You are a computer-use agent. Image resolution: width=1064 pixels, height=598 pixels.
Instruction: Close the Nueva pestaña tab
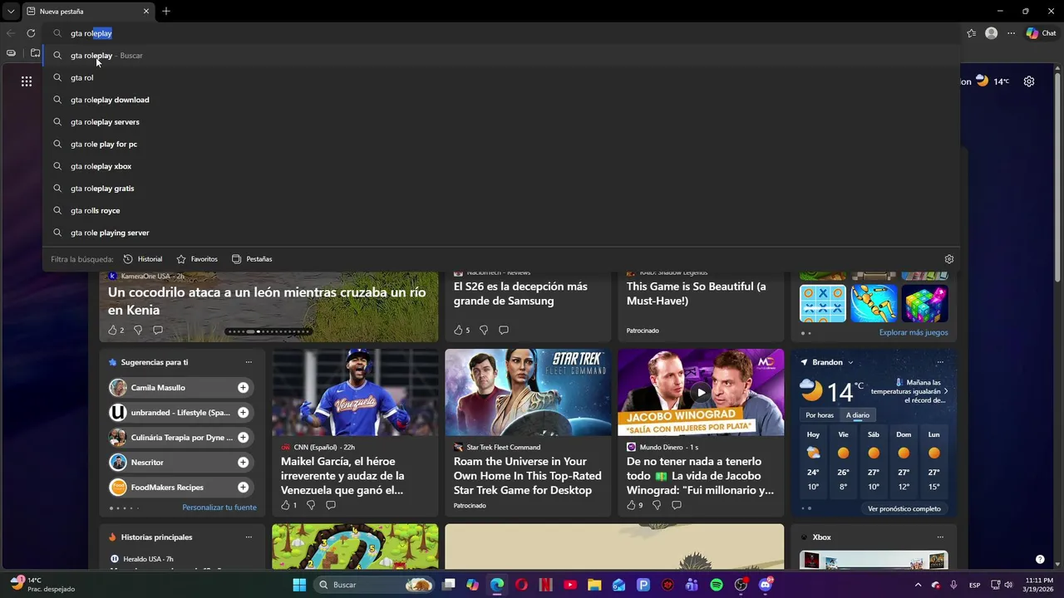pyautogui.click(x=146, y=12)
